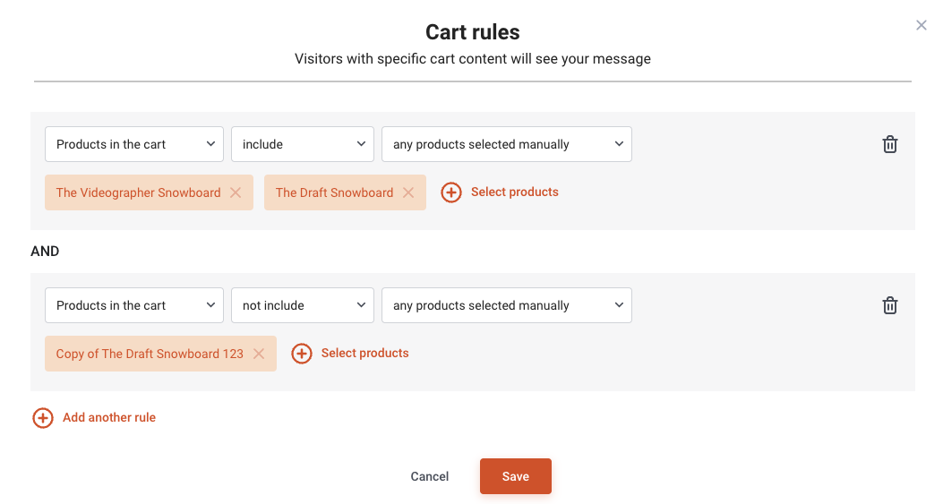The image size is (943, 504).
Task: Close the Cart rules dialog
Action: click(x=921, y=25)
